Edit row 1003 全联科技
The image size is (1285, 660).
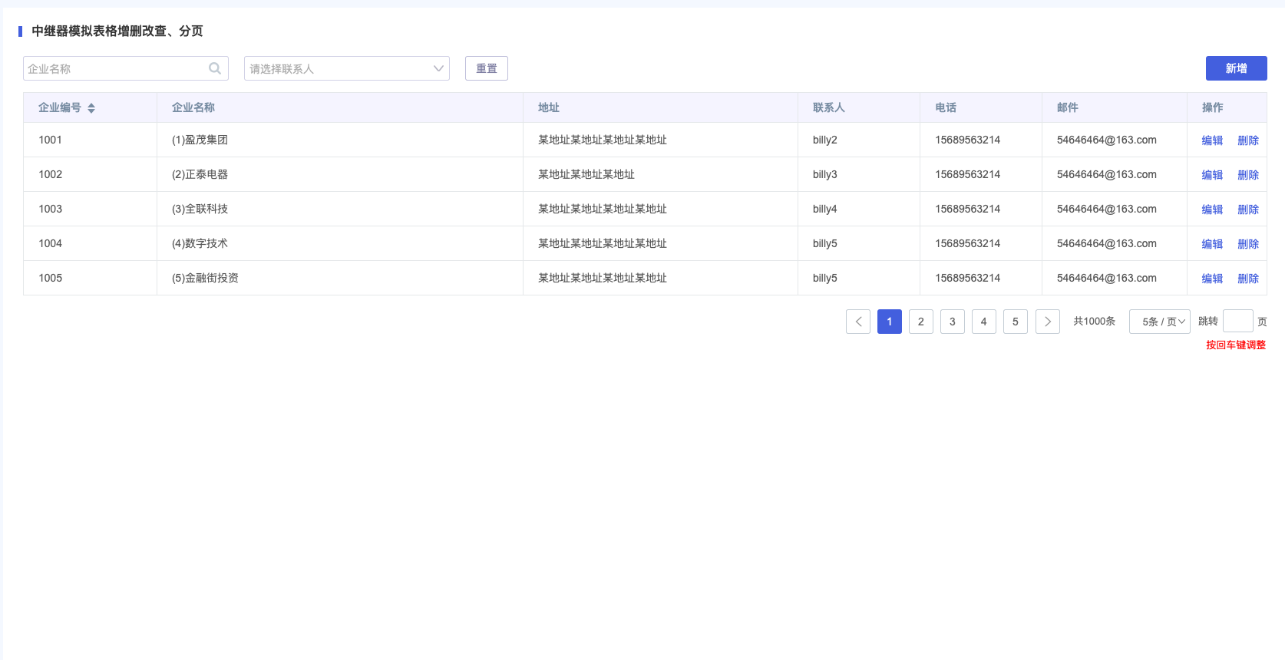pos(1212,210)
